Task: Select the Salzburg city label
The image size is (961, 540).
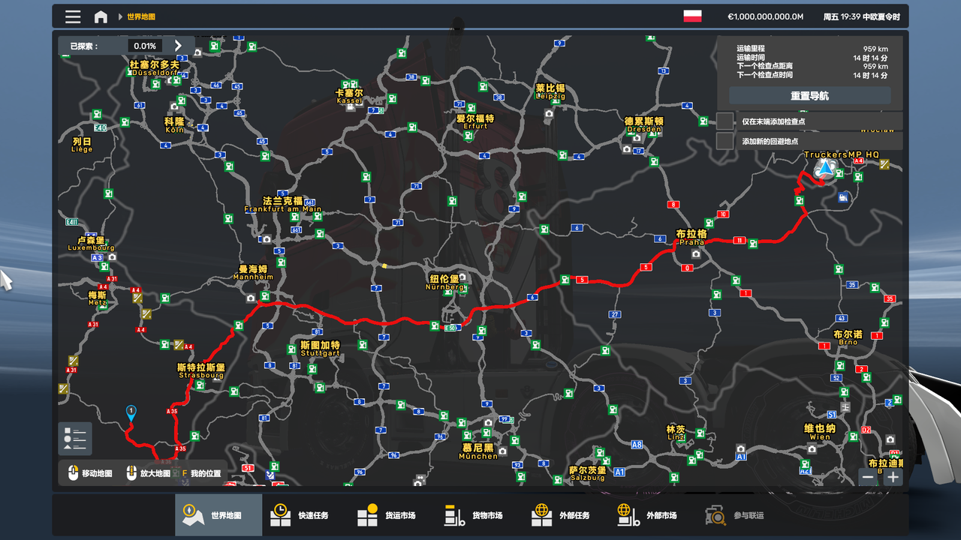Action: pyautogui.click(x=587, y=473)
